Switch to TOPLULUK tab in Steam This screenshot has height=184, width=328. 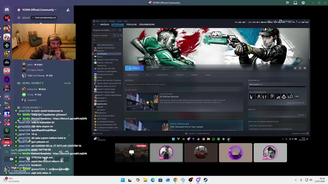[131, 25]
